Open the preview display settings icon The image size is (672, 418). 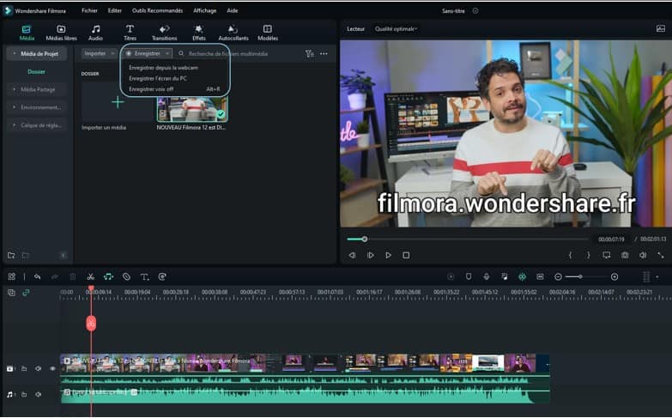[607, 255]
